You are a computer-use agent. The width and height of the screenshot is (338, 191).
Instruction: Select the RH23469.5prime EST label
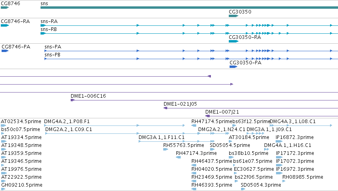click(212, 177)
